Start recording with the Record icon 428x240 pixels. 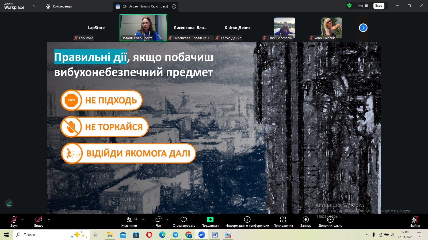pyautogui.click(x=305, y=220)
